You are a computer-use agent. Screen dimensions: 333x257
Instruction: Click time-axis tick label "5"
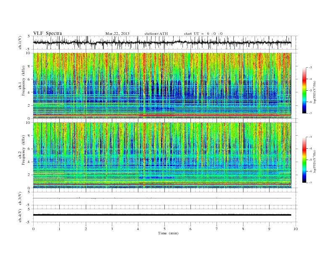(164, 229)
